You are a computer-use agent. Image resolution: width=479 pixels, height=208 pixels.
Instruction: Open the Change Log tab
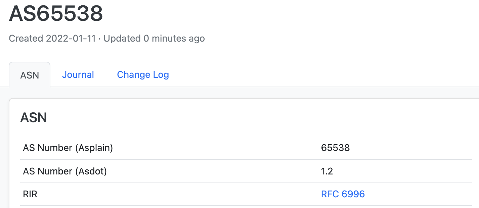click(x=143, y=74)
